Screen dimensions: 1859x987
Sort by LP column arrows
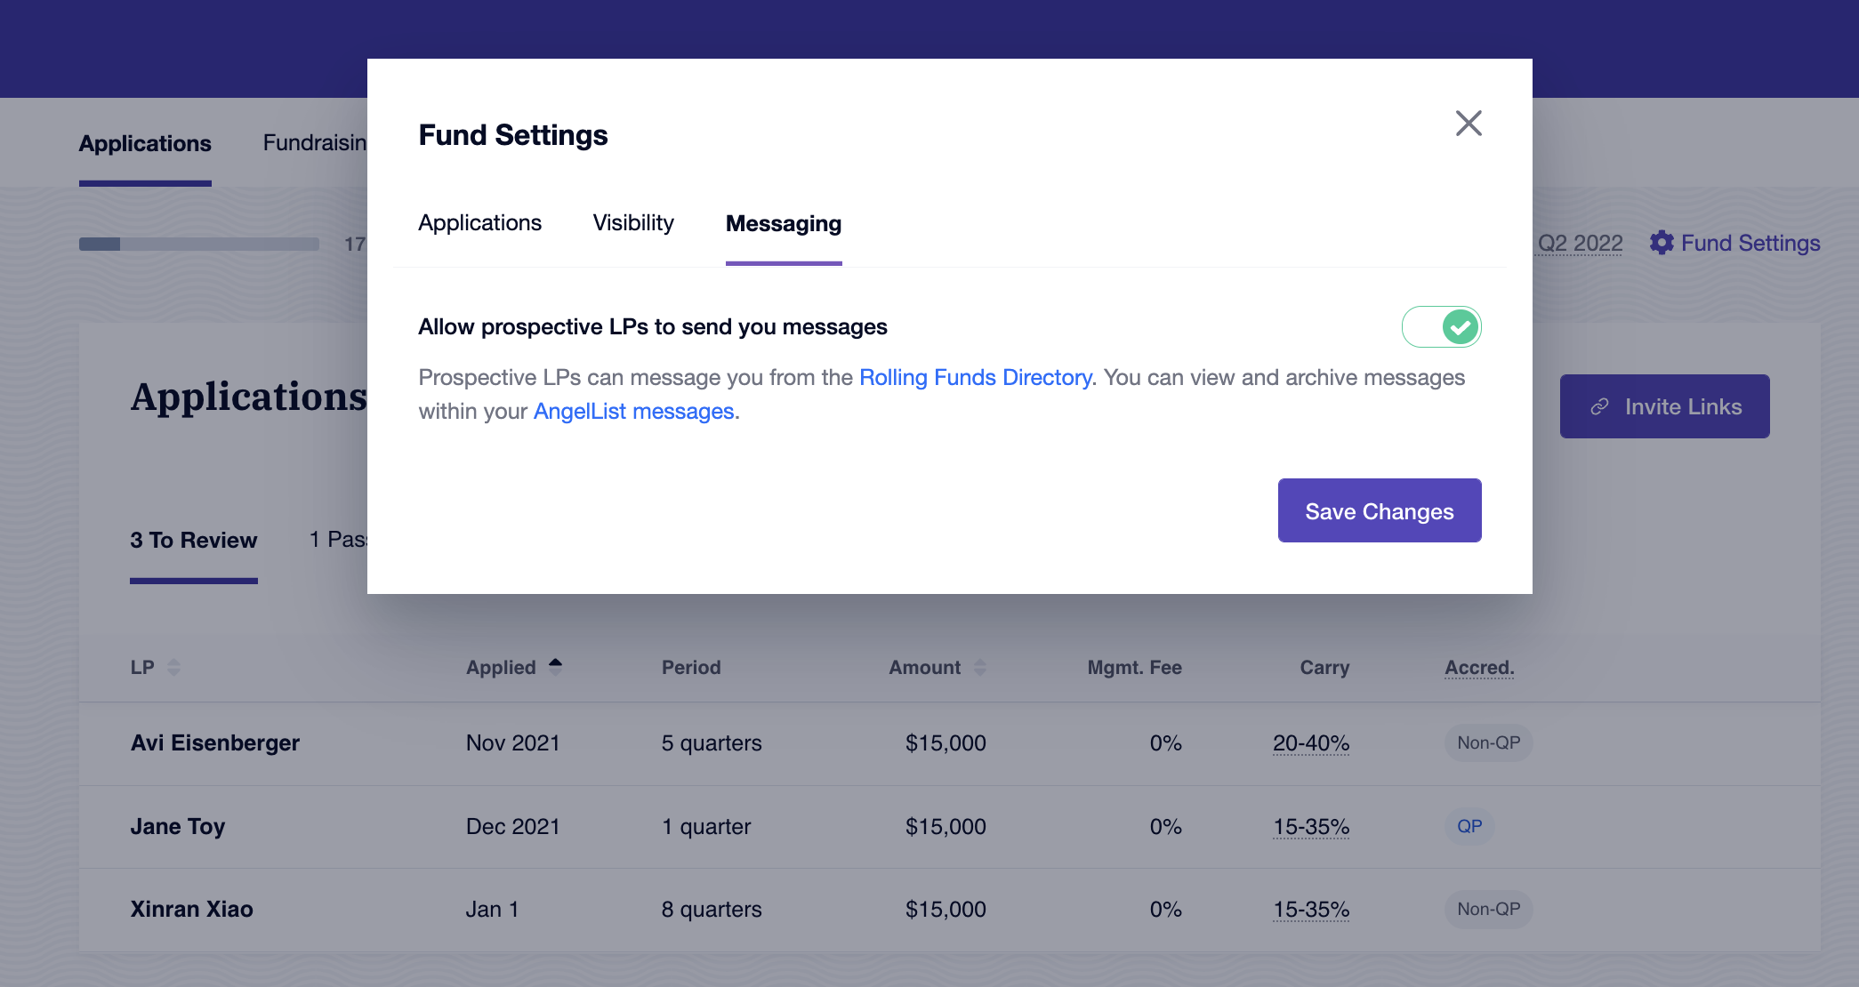point(174,667)
